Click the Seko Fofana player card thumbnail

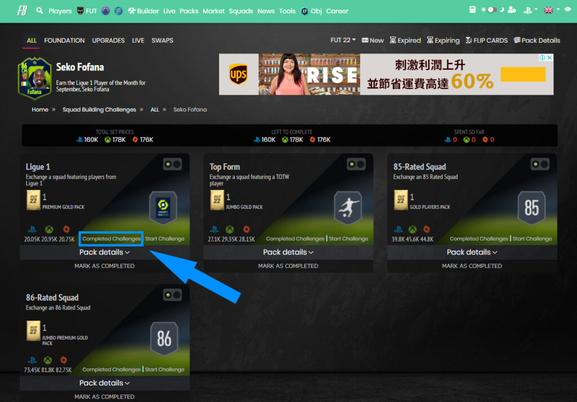(34, 78)
